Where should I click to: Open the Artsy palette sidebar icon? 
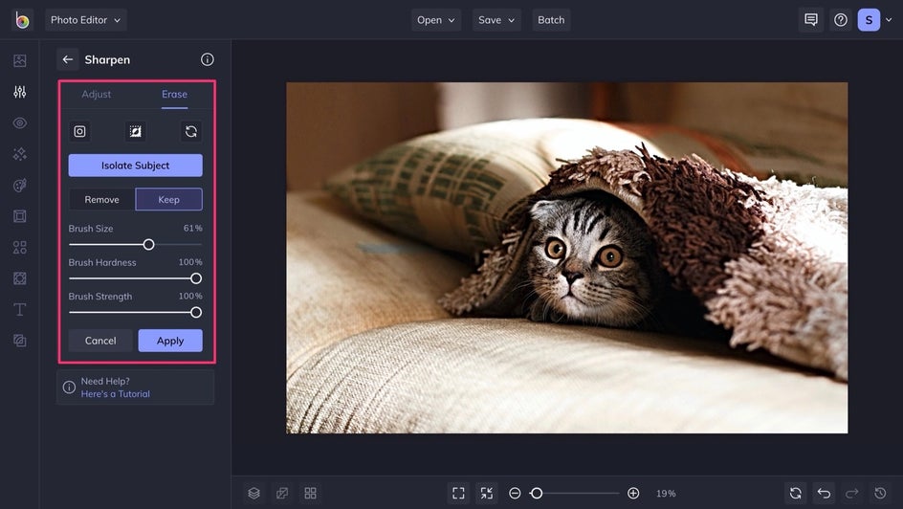19,185
